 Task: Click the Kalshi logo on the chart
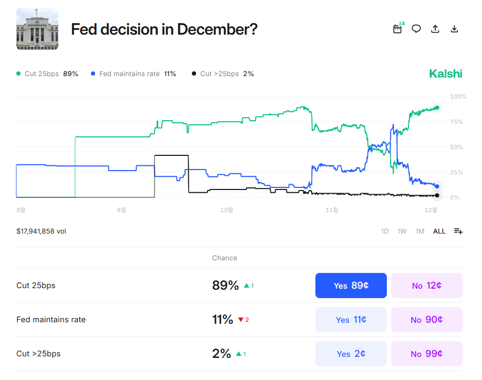point(445,73)
